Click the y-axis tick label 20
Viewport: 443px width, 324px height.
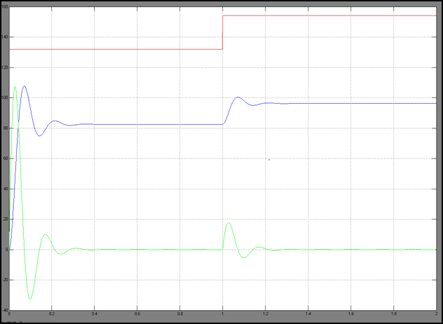(x=6, y=220)
